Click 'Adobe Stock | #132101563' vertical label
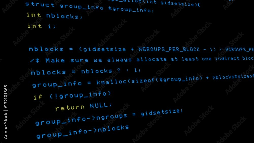This screenshot has width=254, height=143. click(6, 112)
